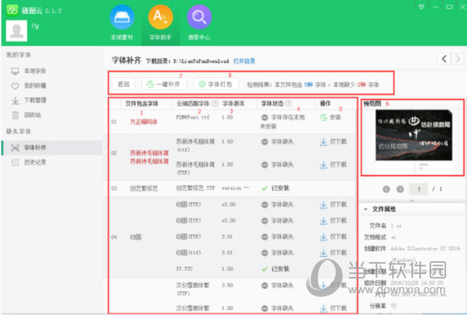Image resolution: width=467 pixels, height=315 pixels.
Task: Download 汉仪雪君体繁 version 1.00 via 仅下载
Action: (333, 308)
